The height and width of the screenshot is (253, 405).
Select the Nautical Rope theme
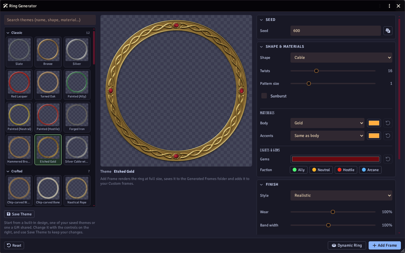[x=77, y=190]
